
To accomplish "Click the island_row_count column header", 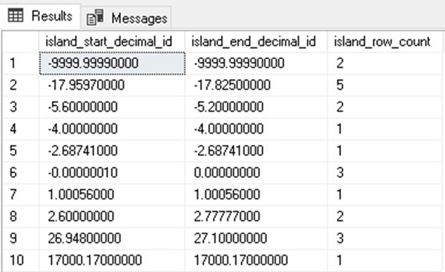I will point(385,41).
